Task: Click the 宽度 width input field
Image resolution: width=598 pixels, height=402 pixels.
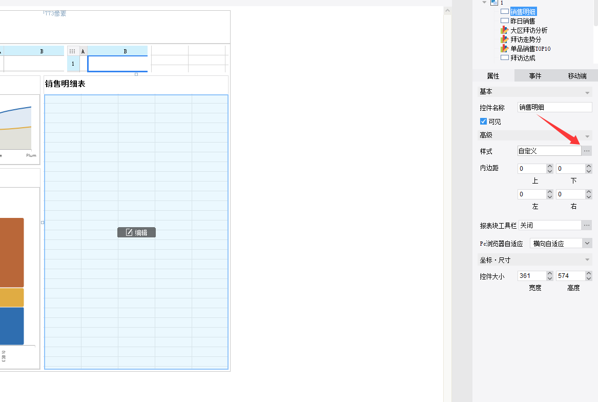Action: tap(531, 276)
